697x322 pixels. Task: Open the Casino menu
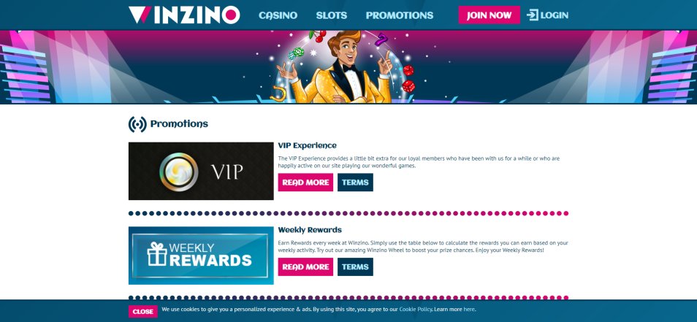(278, 15)
